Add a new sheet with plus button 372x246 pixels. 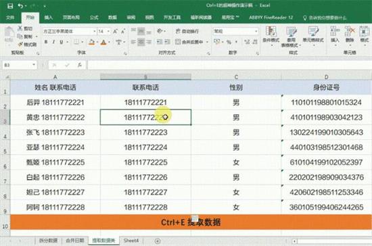(158, 241)
